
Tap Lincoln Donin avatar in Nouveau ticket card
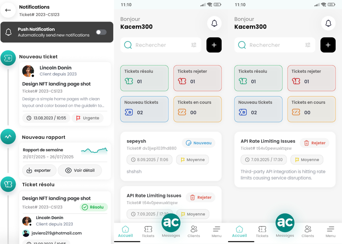tap(28, 71)
